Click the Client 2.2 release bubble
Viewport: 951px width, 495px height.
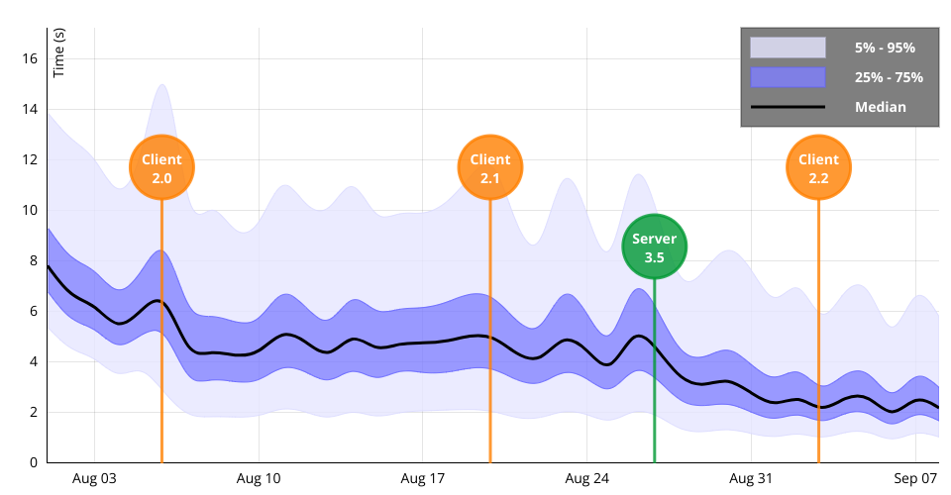pos(818,168)
